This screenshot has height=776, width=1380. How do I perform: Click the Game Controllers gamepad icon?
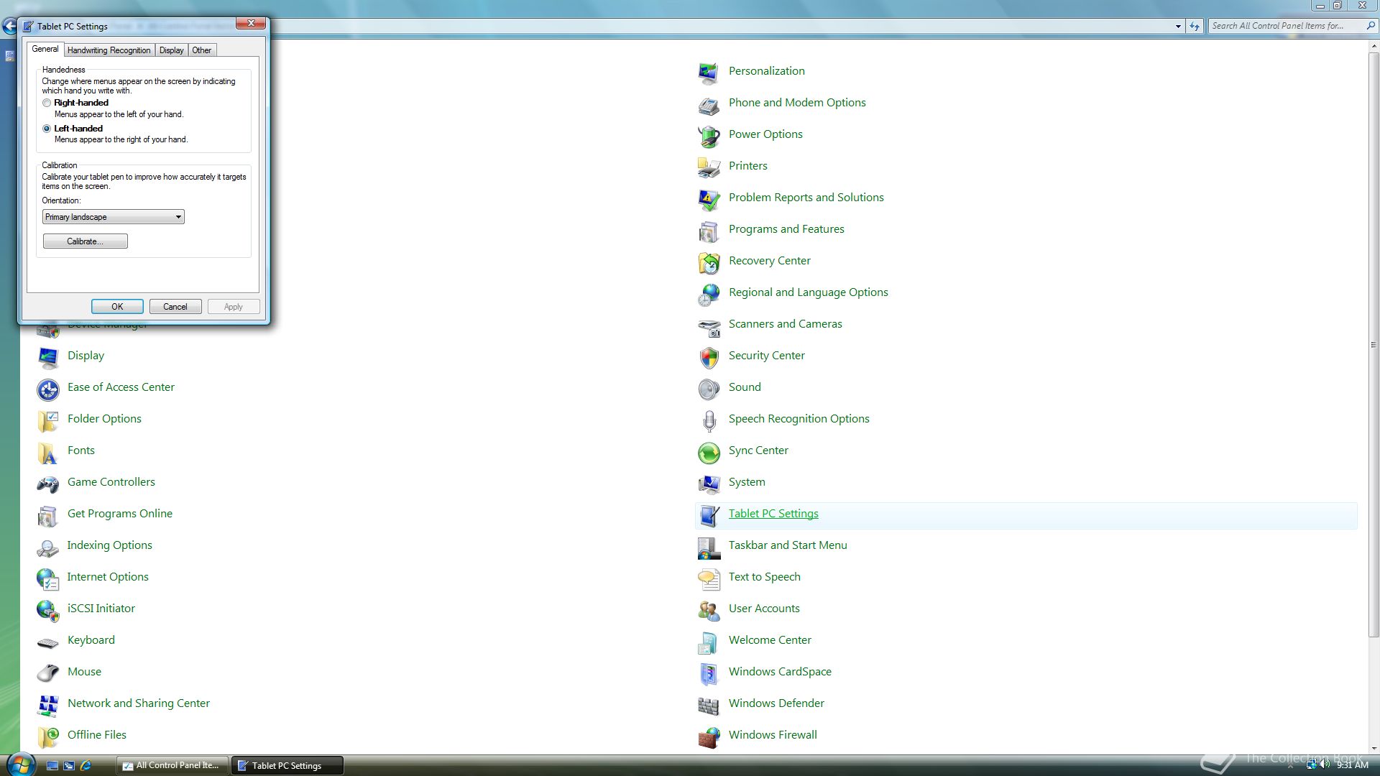47,483
